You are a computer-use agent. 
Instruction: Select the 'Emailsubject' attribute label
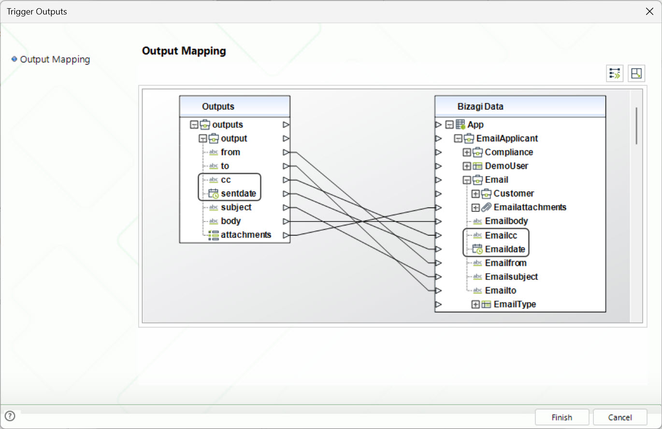[512, 277]
